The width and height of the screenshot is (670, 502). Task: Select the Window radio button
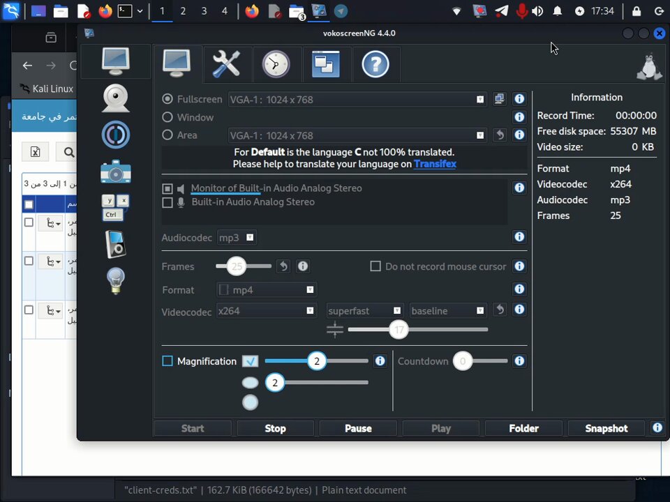tap(167, 117)
